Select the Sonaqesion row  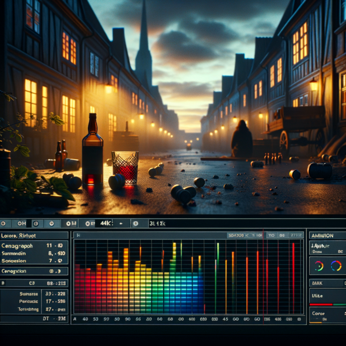coord(34,260)
